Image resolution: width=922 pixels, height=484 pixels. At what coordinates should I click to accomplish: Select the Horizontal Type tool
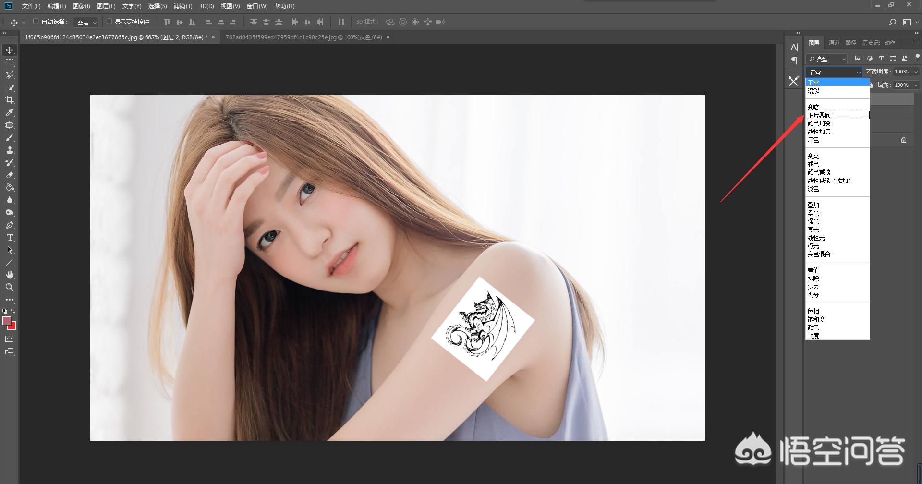tap(10, 238)
